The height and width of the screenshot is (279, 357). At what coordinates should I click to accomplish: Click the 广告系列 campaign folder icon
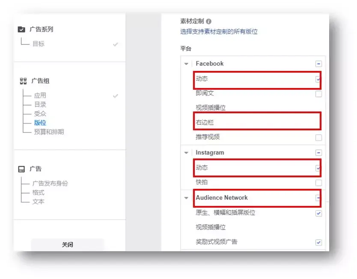pos(21,29)
